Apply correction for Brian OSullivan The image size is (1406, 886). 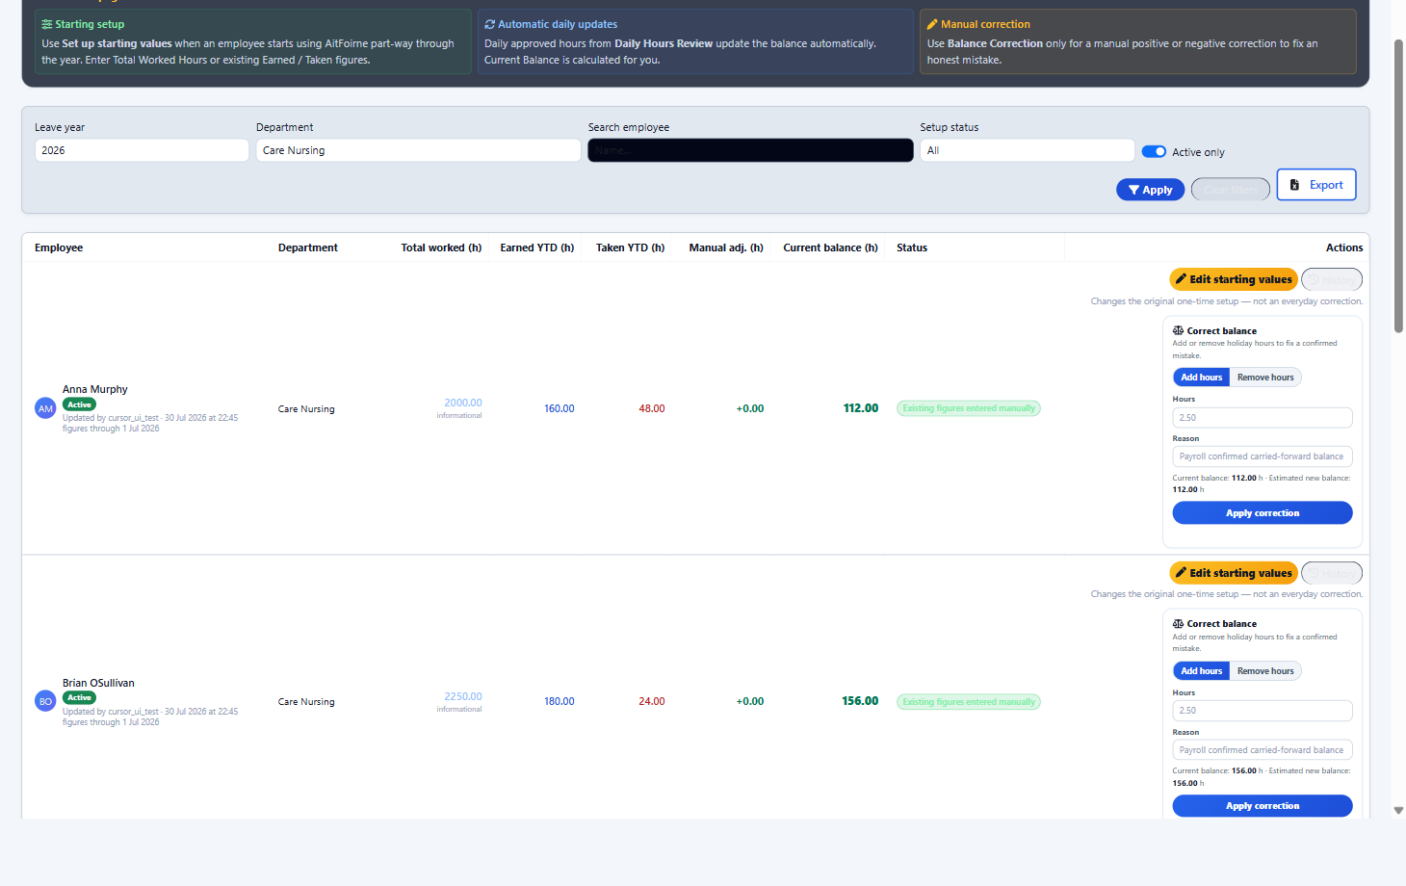(1263, 806)
